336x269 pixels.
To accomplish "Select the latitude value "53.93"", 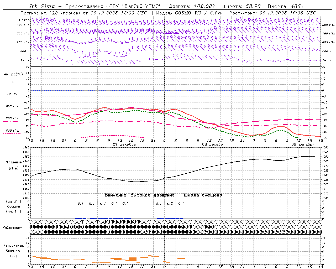I will [253, 6].
